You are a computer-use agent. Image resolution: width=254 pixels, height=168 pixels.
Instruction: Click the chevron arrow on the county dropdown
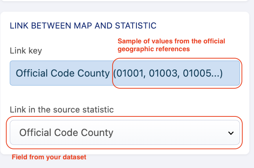click(231, 133)
